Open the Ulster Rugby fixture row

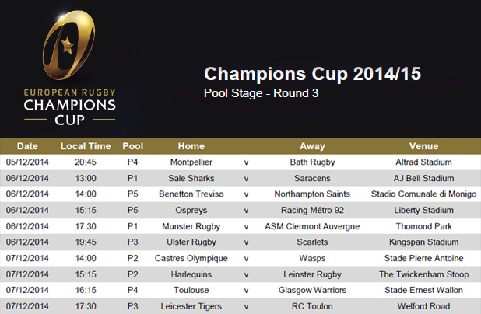click(x=191, y=242)
